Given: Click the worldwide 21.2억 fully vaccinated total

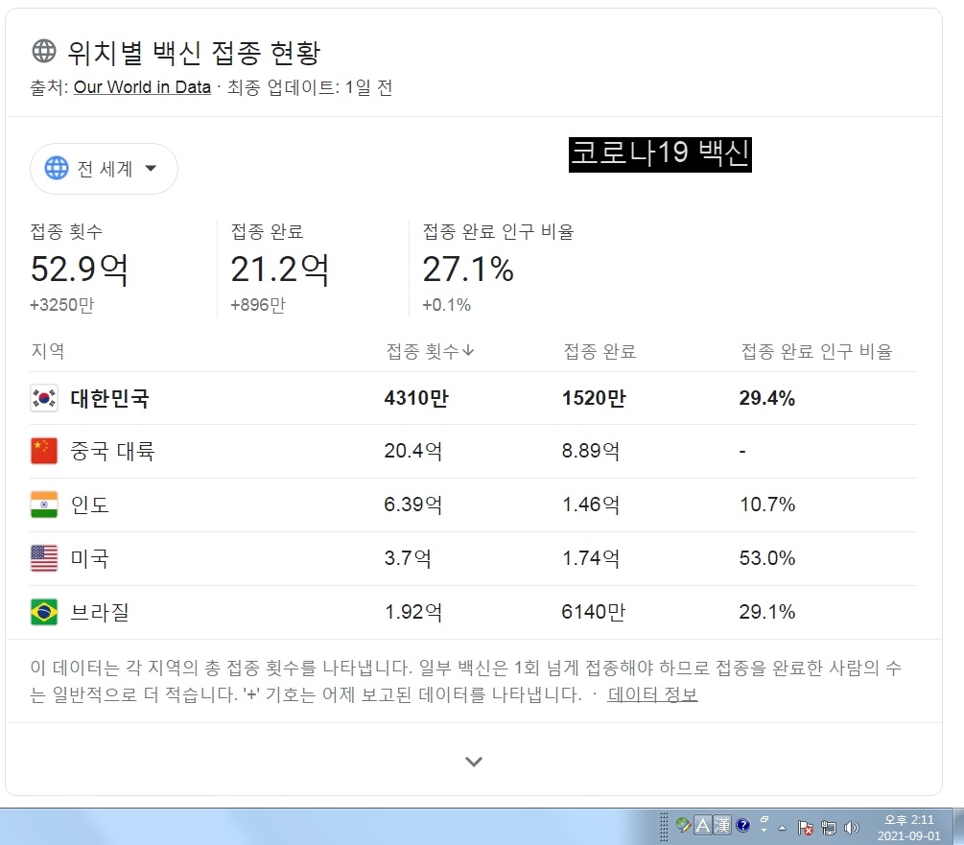Looking at the screenshot, I should (280, 270).
